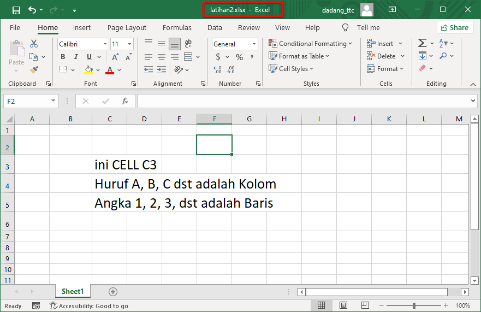Click the Borders icon
Viewport: 481px width, 312px height.
pyautogui.click(x=63, y=70)
